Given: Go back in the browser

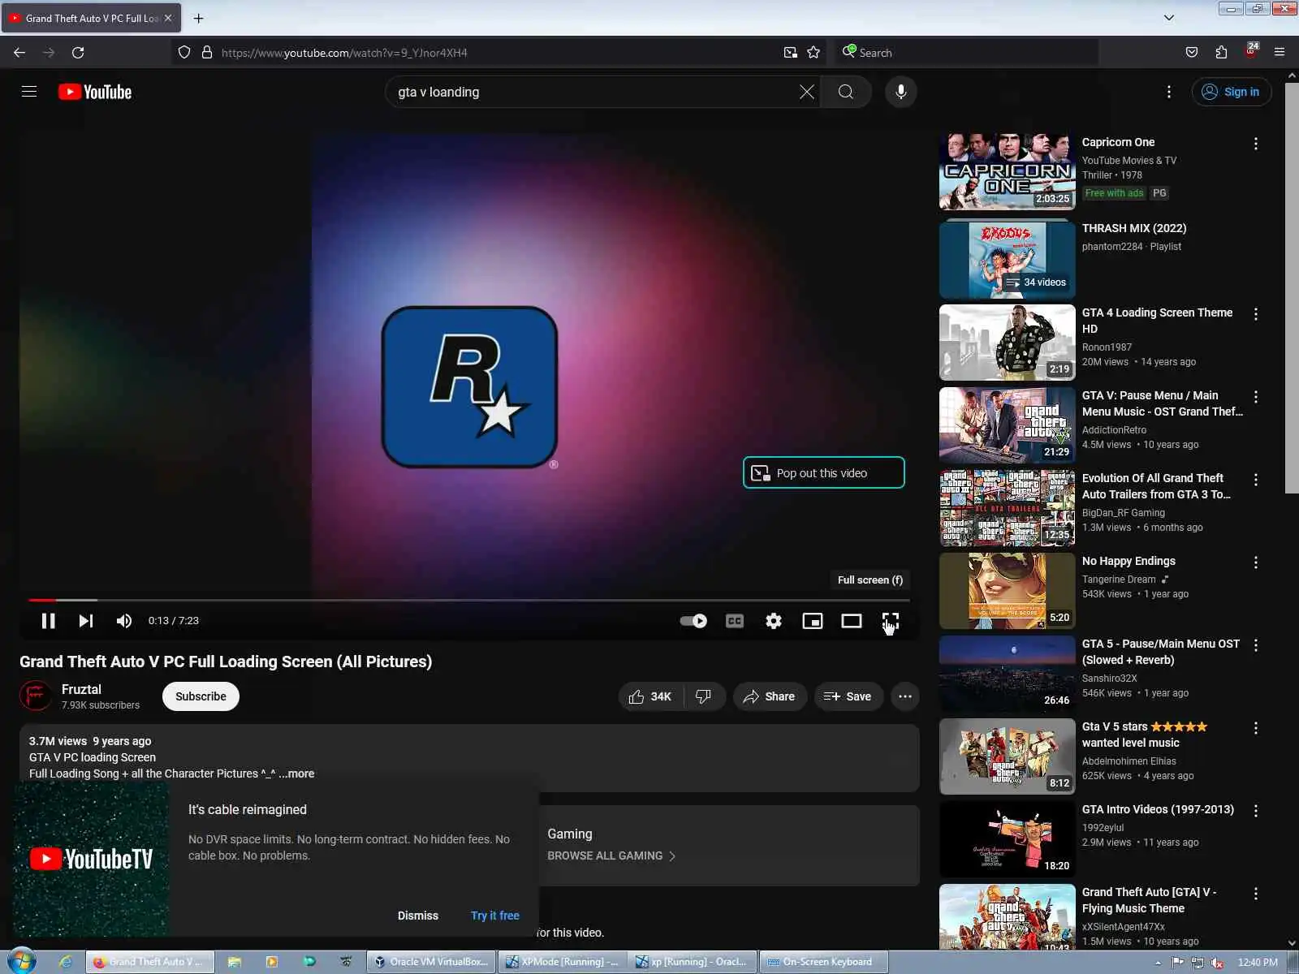Looking at the screenshot, I should [x=19, y=53].
